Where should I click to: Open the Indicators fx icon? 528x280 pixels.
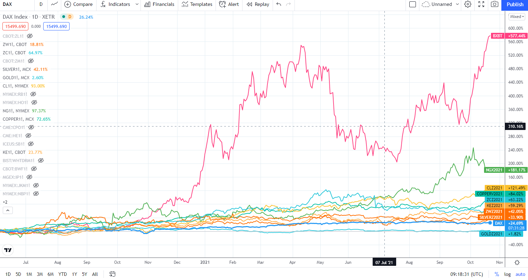(x=103, y=4)
